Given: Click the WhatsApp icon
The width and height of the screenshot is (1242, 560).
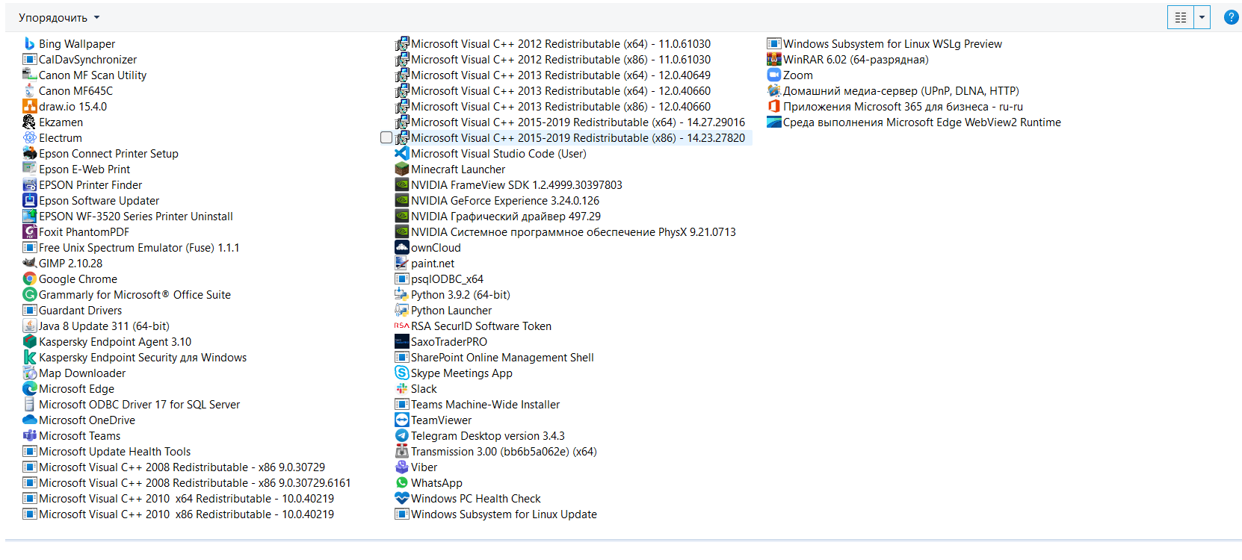Looking at the screenshot, I should click(x=402, y=483).
